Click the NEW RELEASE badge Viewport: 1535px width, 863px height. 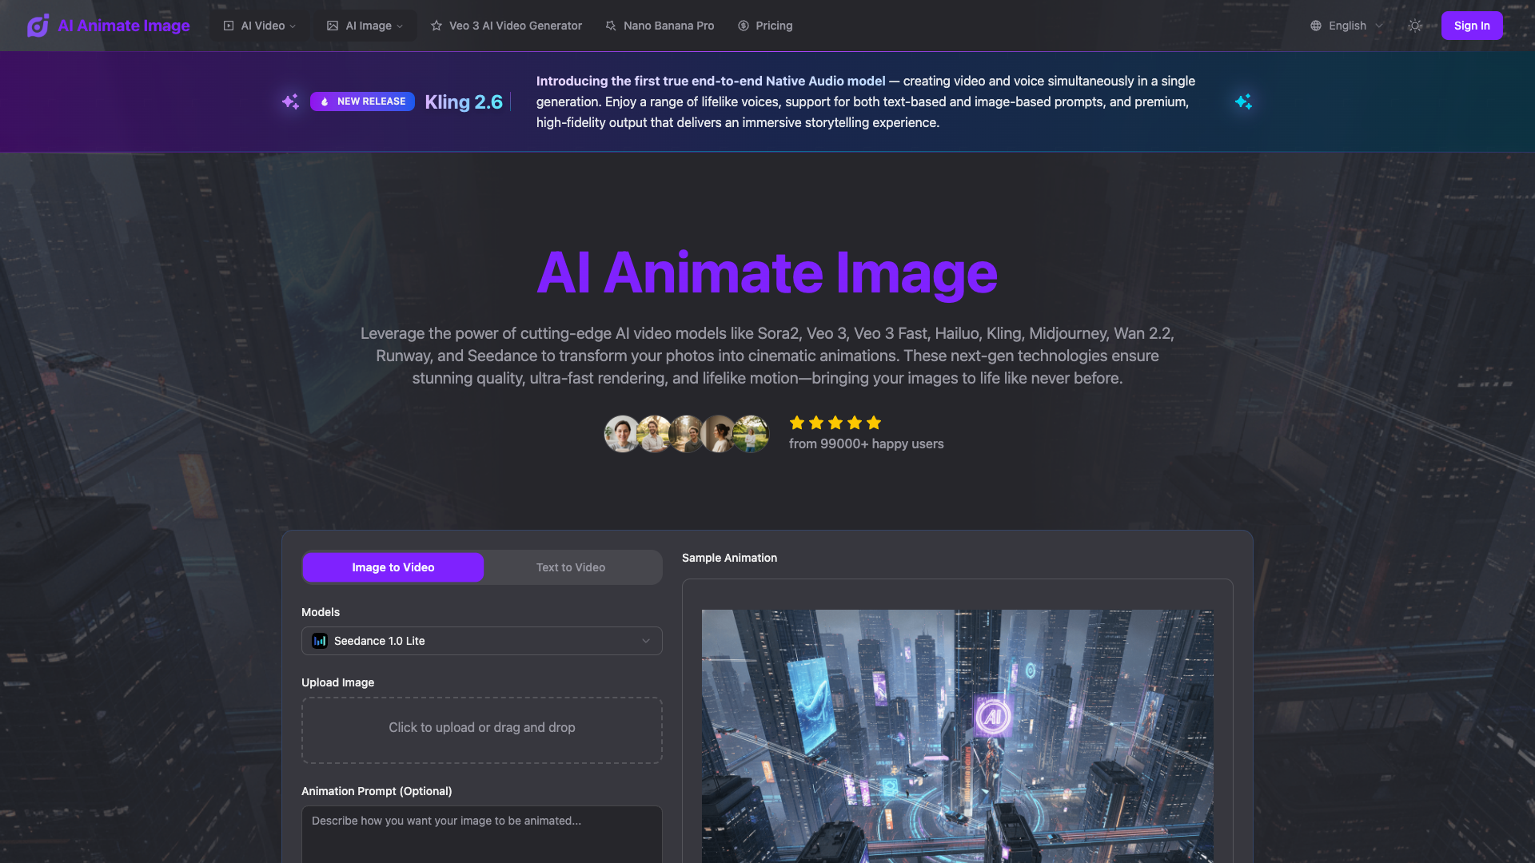tap(362, 101)
